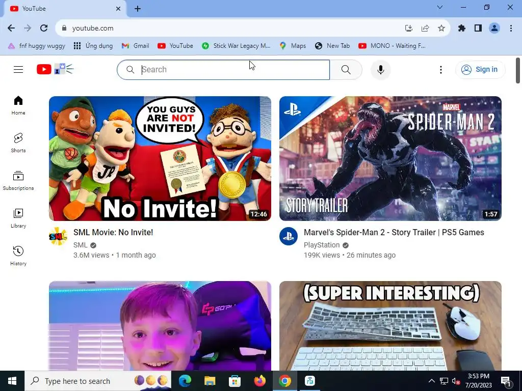Open Library in the sidebar
This screenshot has width=522, height=391.
click(x=18, y=218)
